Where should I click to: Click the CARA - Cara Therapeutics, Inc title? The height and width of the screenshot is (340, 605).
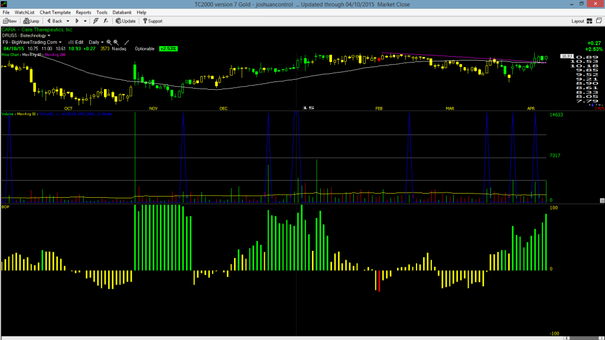click(x=37, y=30)
